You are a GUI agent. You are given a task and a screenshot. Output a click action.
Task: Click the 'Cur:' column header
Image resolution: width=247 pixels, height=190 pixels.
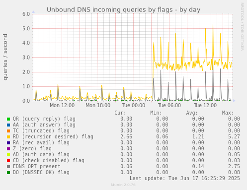coord(120,113)
